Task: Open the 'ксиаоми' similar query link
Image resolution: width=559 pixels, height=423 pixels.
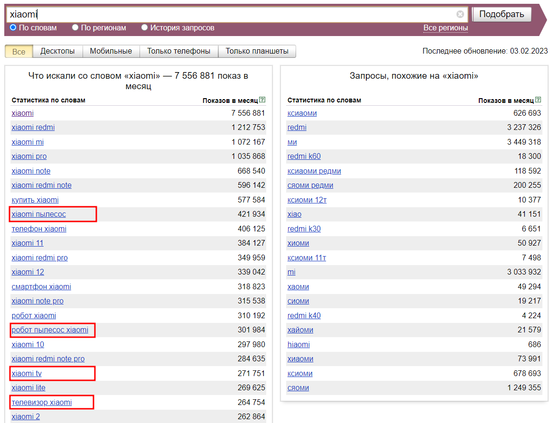Action: point(302,113)
